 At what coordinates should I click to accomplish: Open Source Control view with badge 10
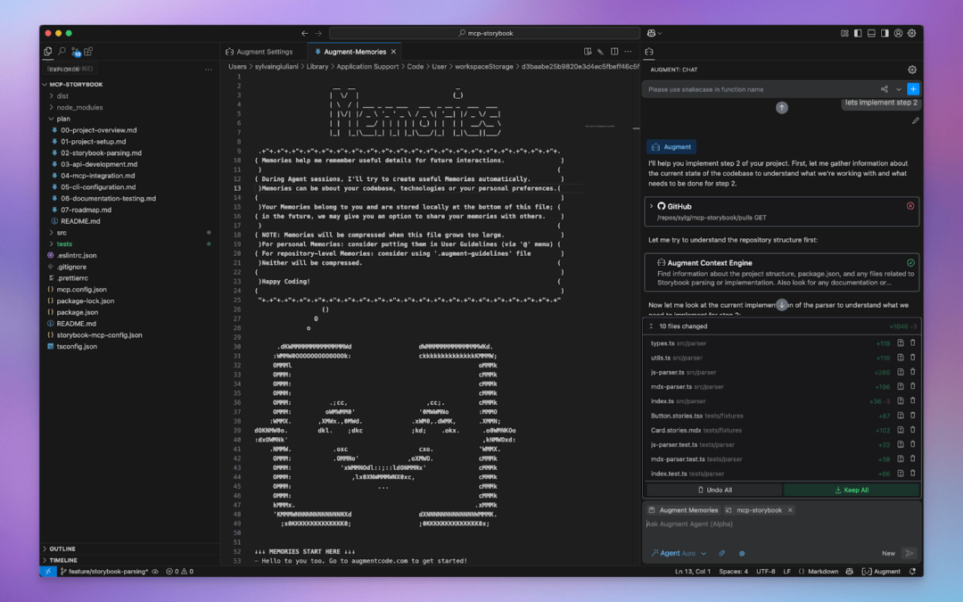point(75,52)
